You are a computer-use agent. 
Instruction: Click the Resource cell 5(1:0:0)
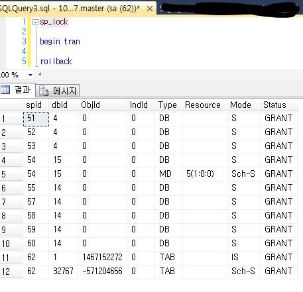coord(204,174)
